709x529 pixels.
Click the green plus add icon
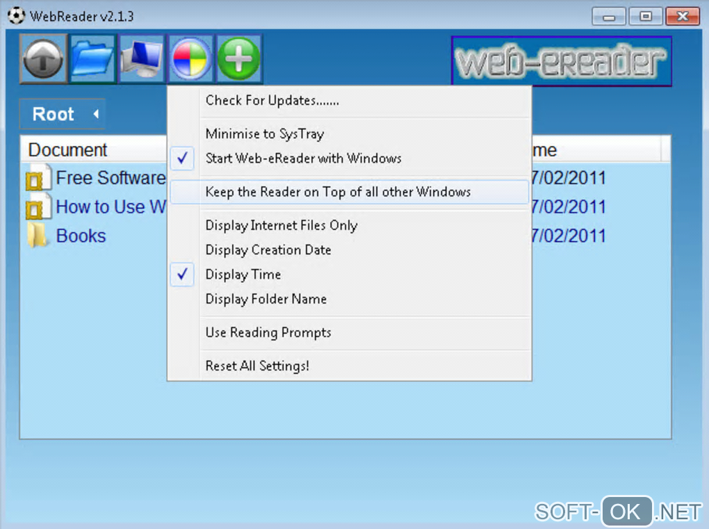pos(238,59)
